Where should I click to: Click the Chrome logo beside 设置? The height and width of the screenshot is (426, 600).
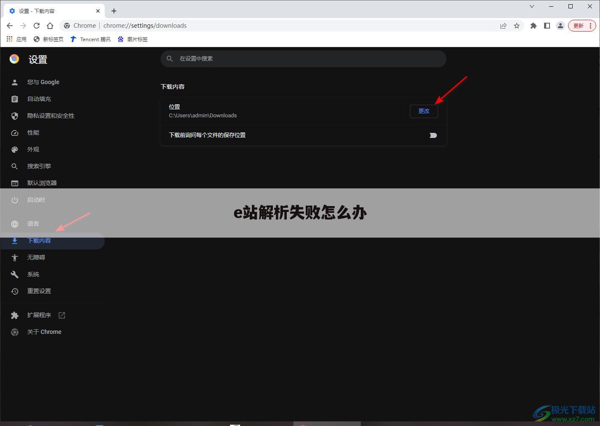(x=14, y=59)
